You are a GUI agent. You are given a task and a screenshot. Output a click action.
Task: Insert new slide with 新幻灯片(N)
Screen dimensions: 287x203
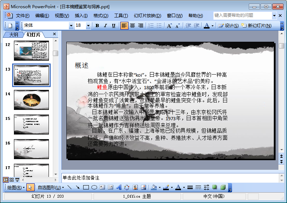[x=256, y=26]
